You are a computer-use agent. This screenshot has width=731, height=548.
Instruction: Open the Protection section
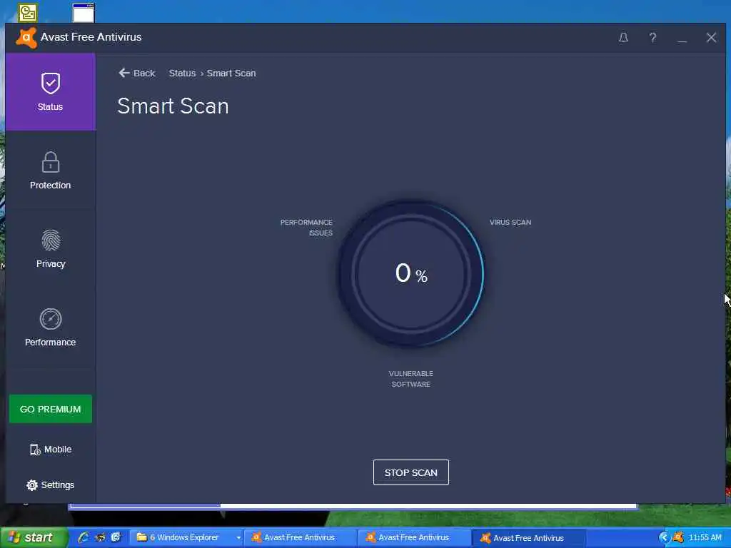point(51,171)
